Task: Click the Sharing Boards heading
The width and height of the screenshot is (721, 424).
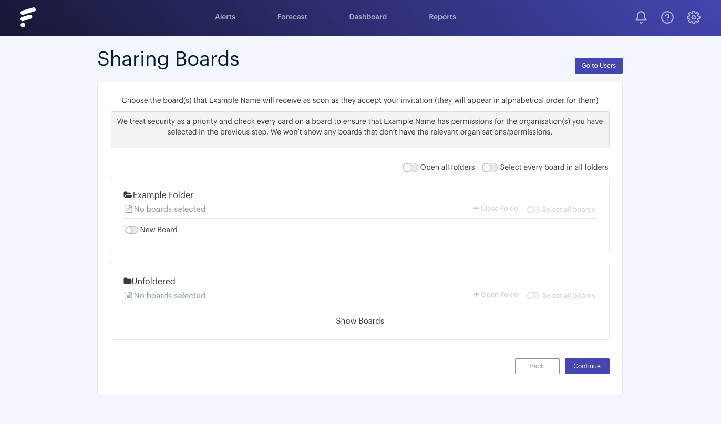Action: click(x=168, y=59)
